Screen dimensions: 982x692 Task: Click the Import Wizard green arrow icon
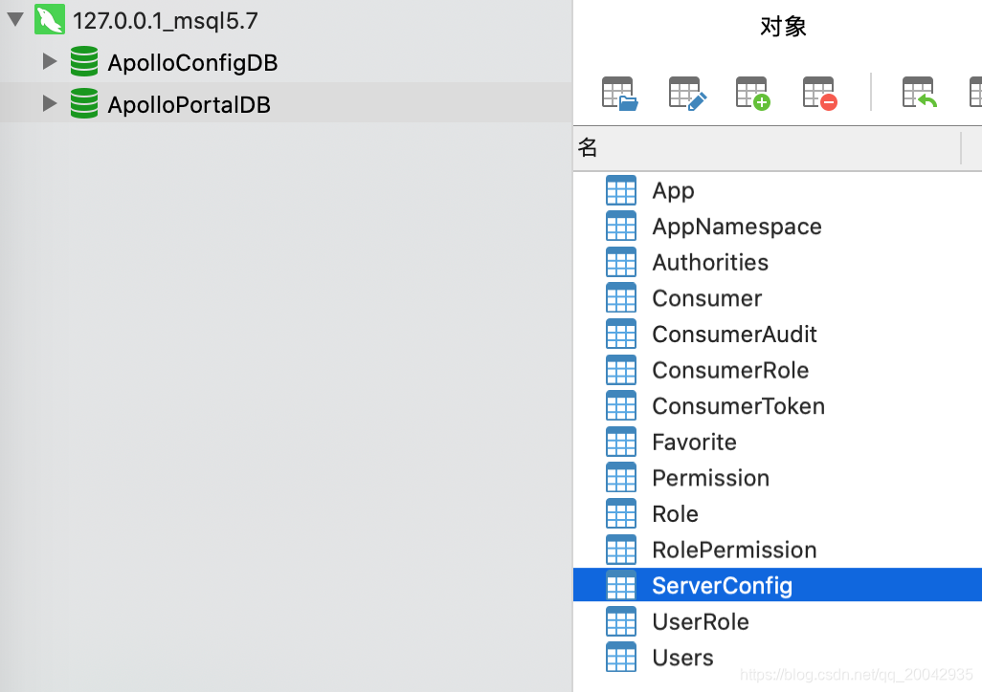[919, 93]
